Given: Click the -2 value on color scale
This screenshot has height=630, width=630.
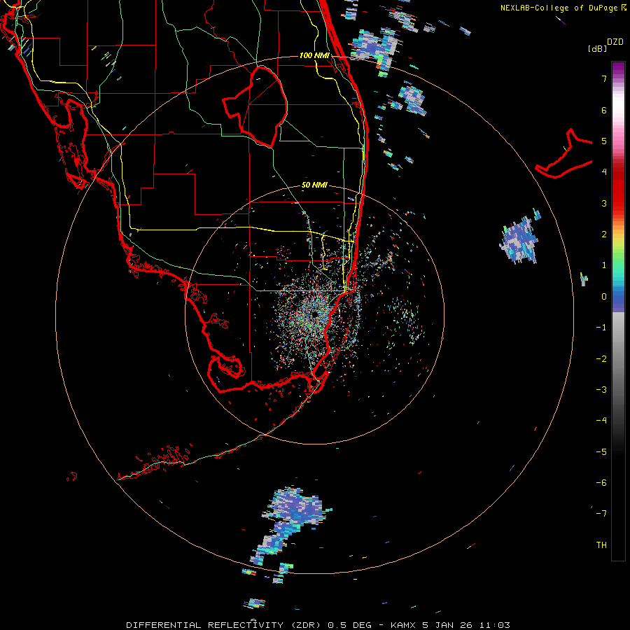Looking at the screenshot, I should (601, 359).
